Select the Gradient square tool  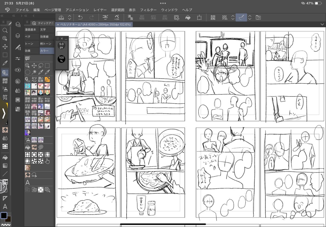pyautogui.click(x=5, y=166)
